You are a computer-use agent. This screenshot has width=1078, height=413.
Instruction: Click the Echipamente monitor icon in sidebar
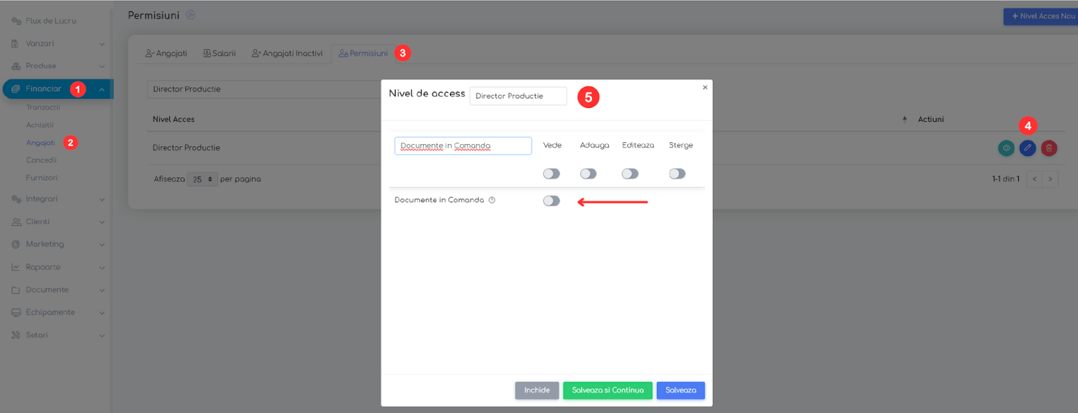[x=16, y=313]
